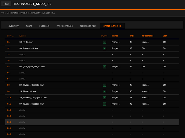Click status check icon for SD_Reverse_Classic.wav
This screenshot has width=185, height=138.
click(x=105, y=85)
